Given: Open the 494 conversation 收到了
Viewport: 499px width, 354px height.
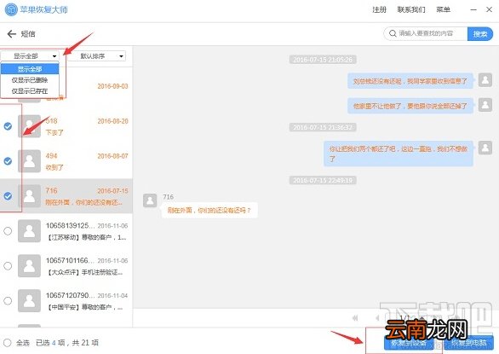Looking at the screenshot, I should pos(66,161).
